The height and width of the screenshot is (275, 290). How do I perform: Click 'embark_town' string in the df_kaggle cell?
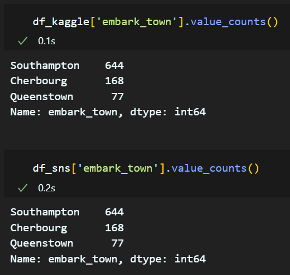137,22
